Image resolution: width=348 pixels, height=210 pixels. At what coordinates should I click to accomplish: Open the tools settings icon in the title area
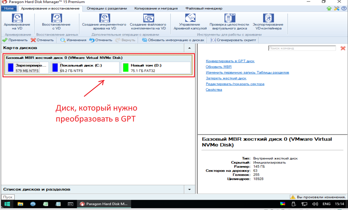point(336,8)
